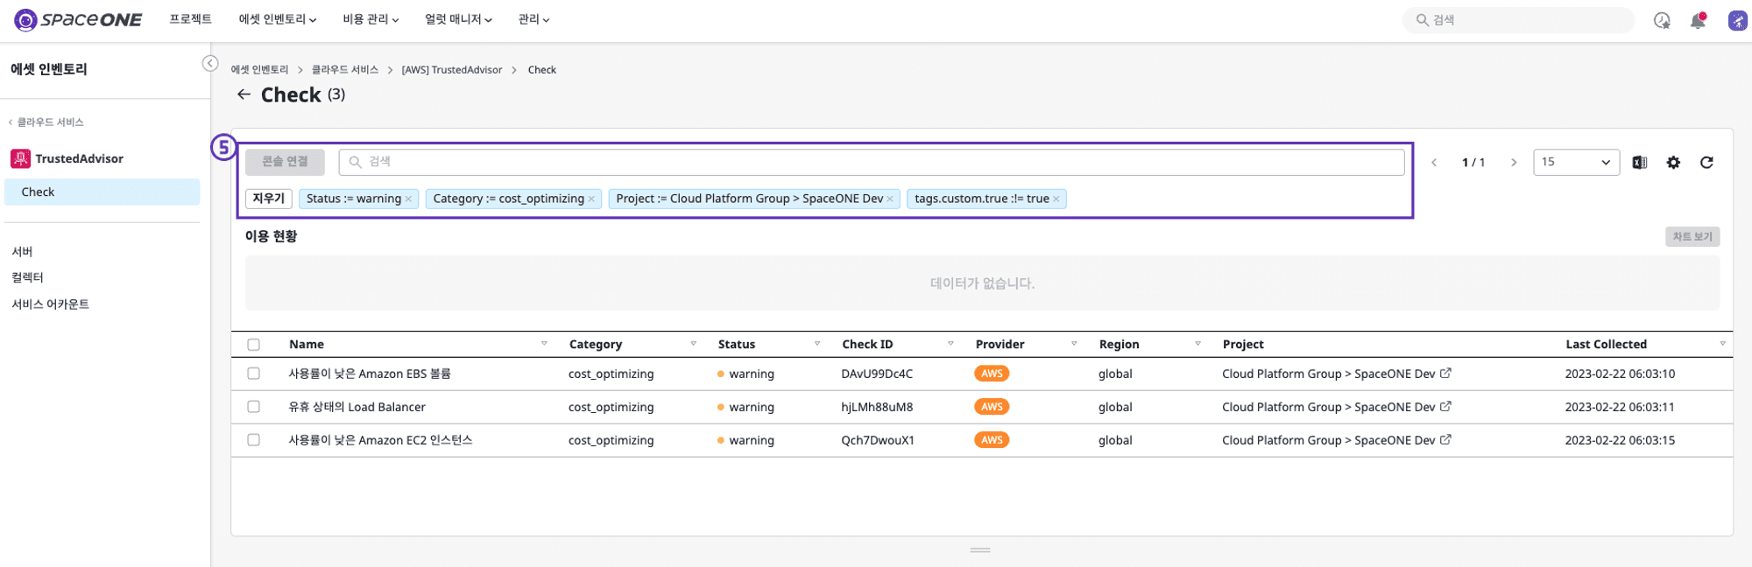Go back to 클라우드 서비스 in sidebar

point(46,122)
